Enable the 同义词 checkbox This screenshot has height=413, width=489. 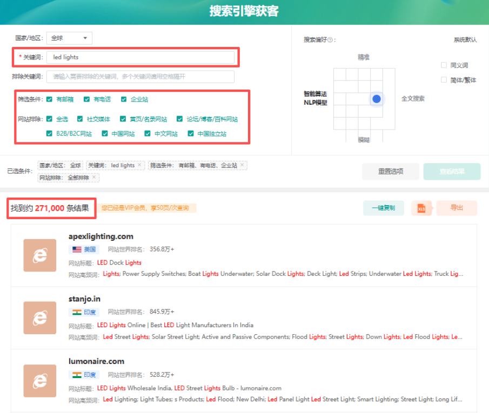[x=444, y=65]
